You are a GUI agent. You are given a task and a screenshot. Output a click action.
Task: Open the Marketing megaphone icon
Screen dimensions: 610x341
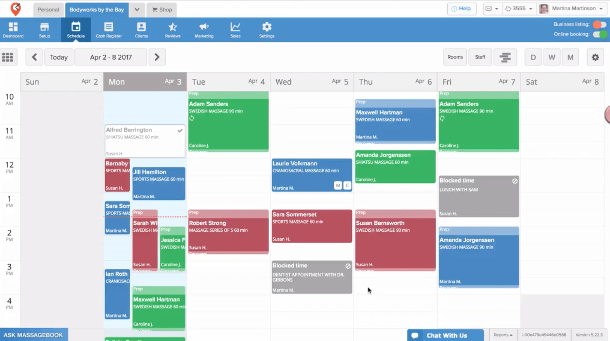[x=204, y=30]
